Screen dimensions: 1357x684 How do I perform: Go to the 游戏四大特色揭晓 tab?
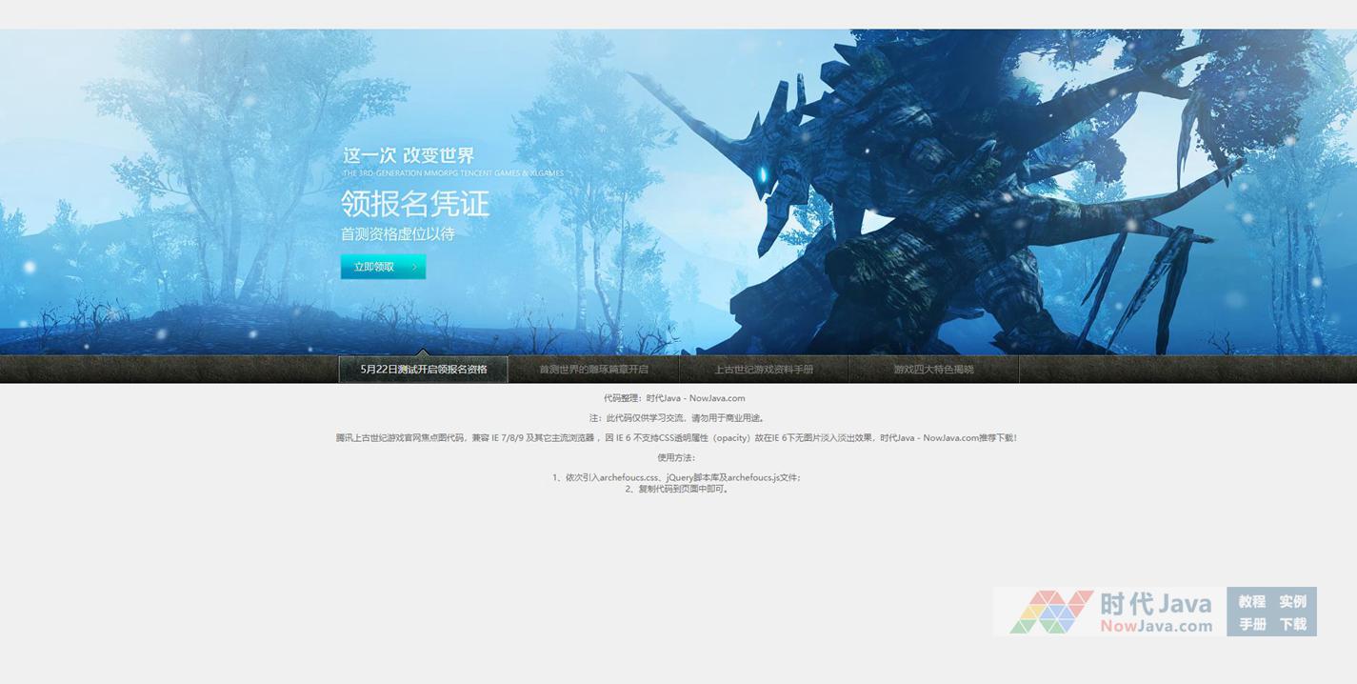[x=933, y=370]
